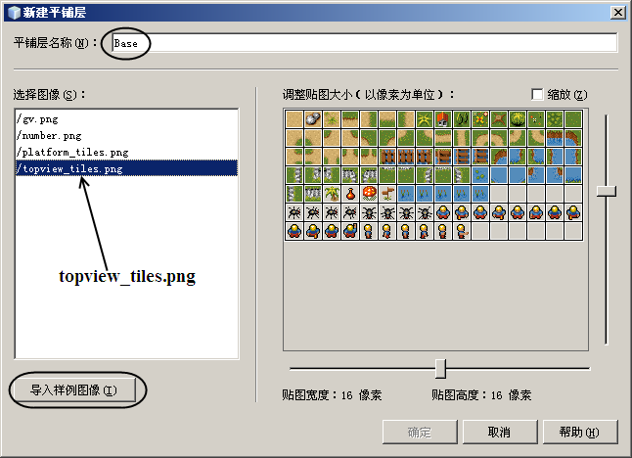Open help with 帮助 button

tap(580, 433)
